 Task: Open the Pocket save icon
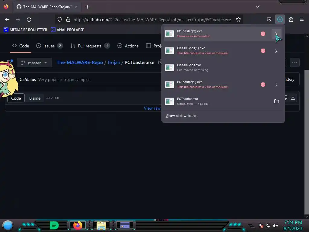point(269,20)
